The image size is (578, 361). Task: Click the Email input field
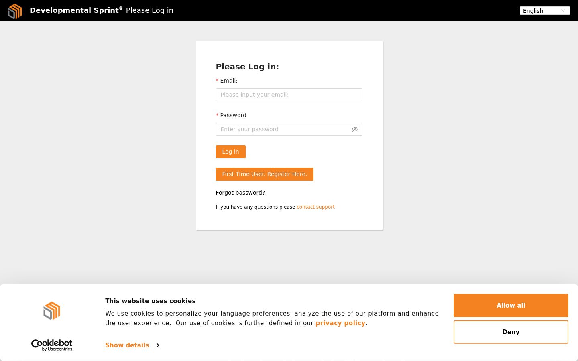coord(289,95)
